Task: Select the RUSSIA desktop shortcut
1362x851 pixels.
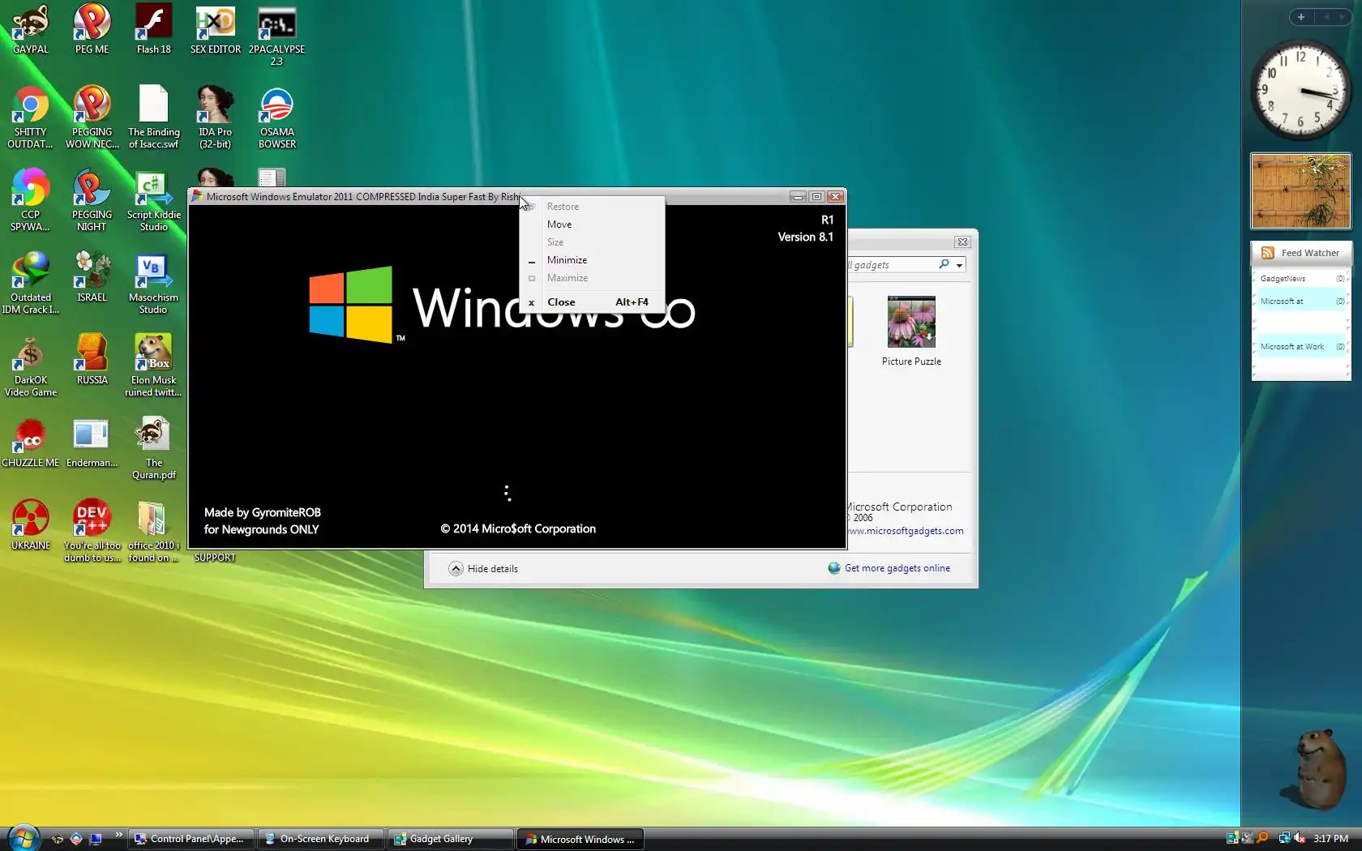Action: point(92,360)
